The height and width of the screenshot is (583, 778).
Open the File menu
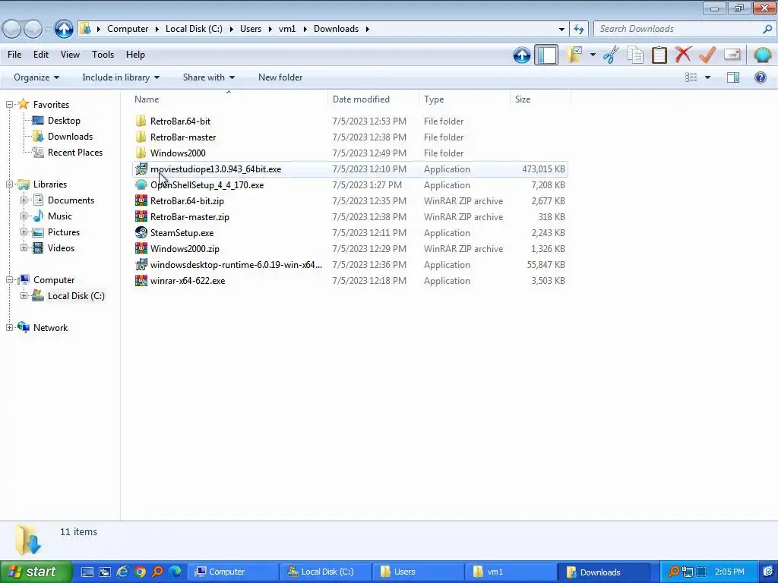tap(14, 55)
